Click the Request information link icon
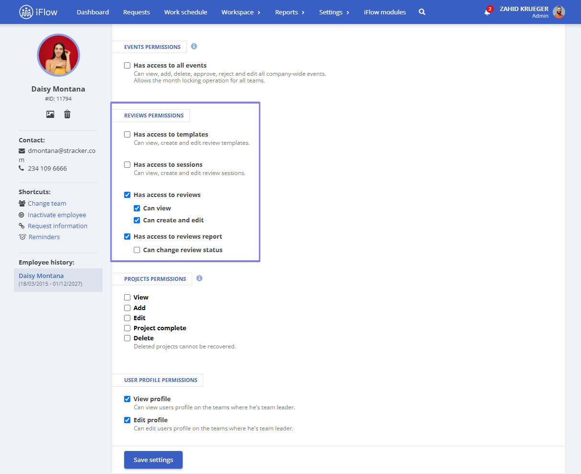This screenshot has height=474, width=581. click(22, 226)
